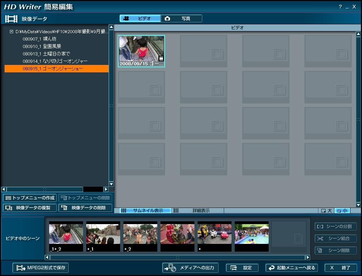This screenshot has width=362, height=276.
Task: Select 080910_1 登園風景 in the tree
Action: [42, 46]
